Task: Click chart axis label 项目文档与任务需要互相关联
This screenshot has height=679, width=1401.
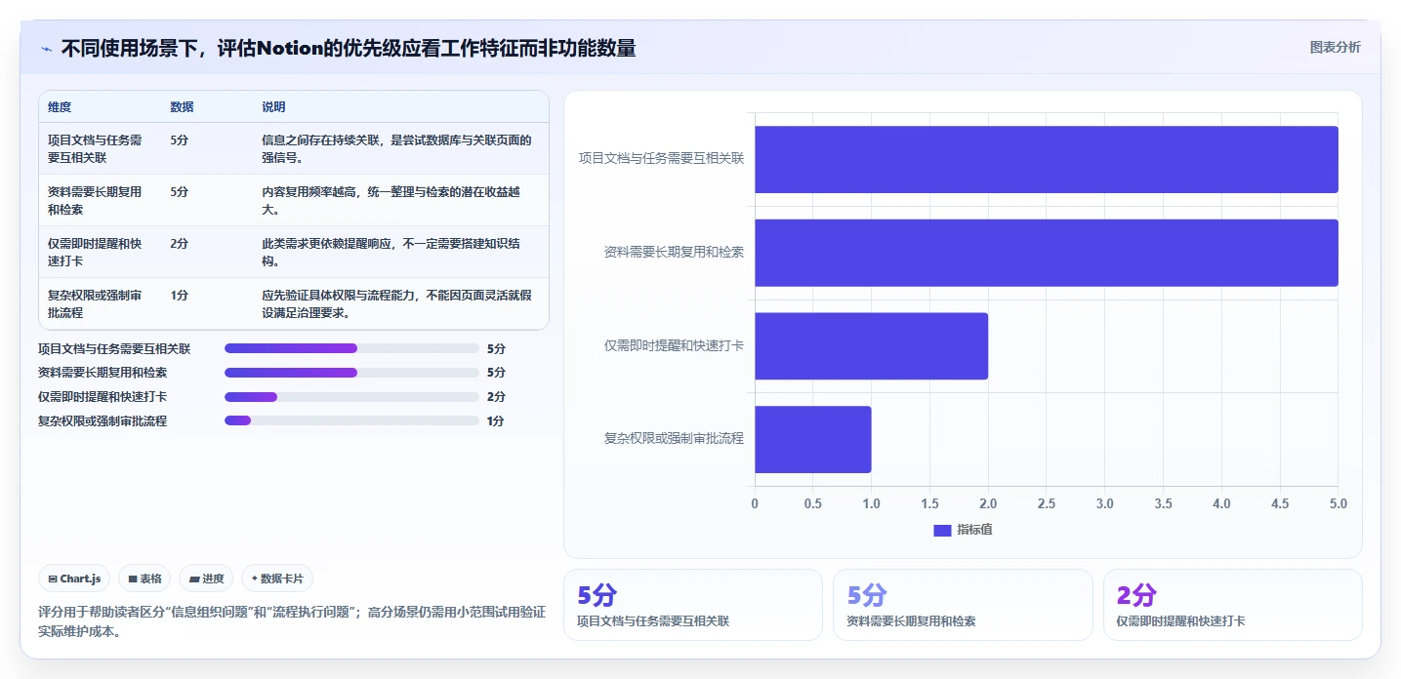Action: pyautogui.click(x=661, y=158)
